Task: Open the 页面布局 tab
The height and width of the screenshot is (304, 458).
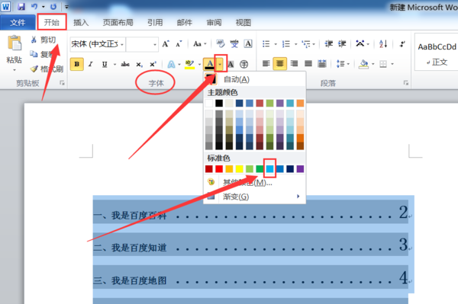Action: coord(118,22)
